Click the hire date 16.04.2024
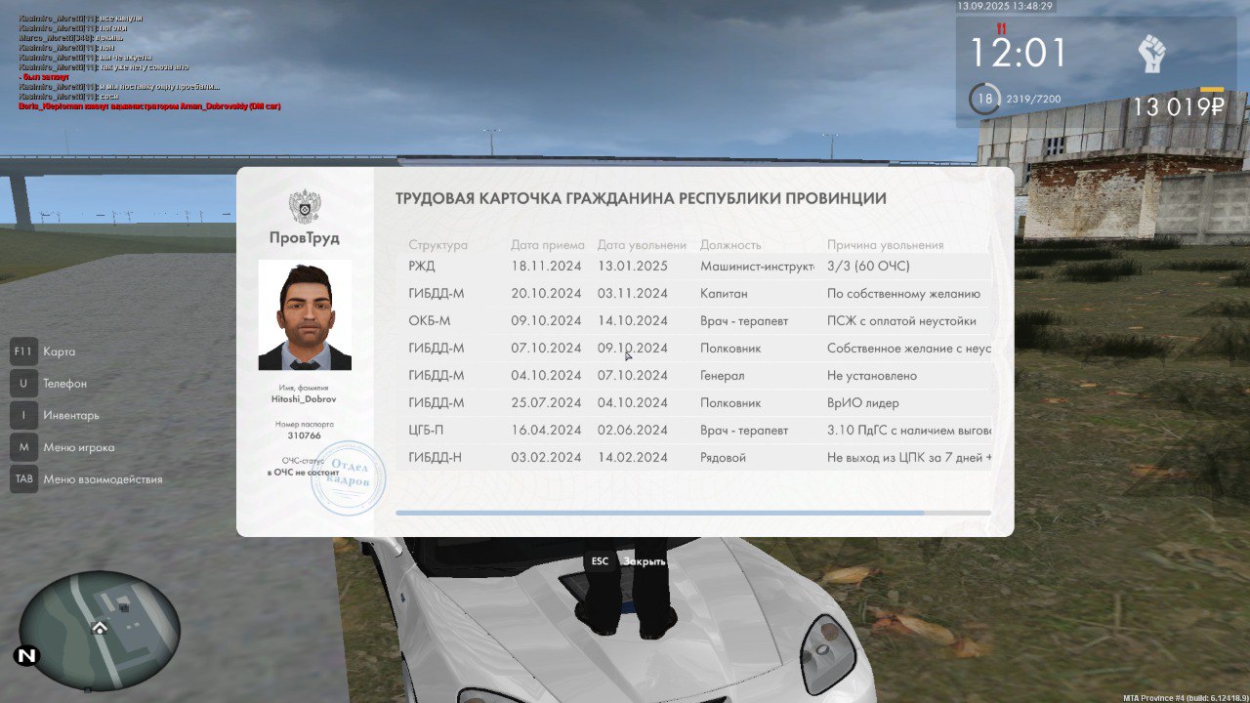This screenshot has height=703, width=1250. click(546, 430)
